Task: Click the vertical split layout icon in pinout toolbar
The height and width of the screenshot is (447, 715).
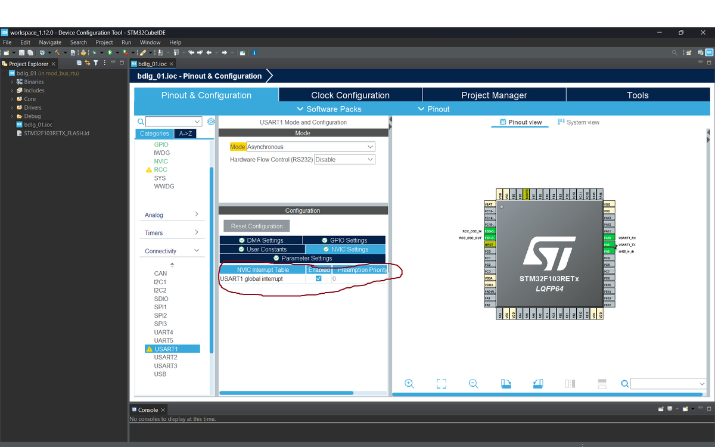Action: [602, 384]
